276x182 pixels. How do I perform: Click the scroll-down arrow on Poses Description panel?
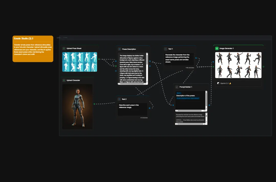pos(147,82)
